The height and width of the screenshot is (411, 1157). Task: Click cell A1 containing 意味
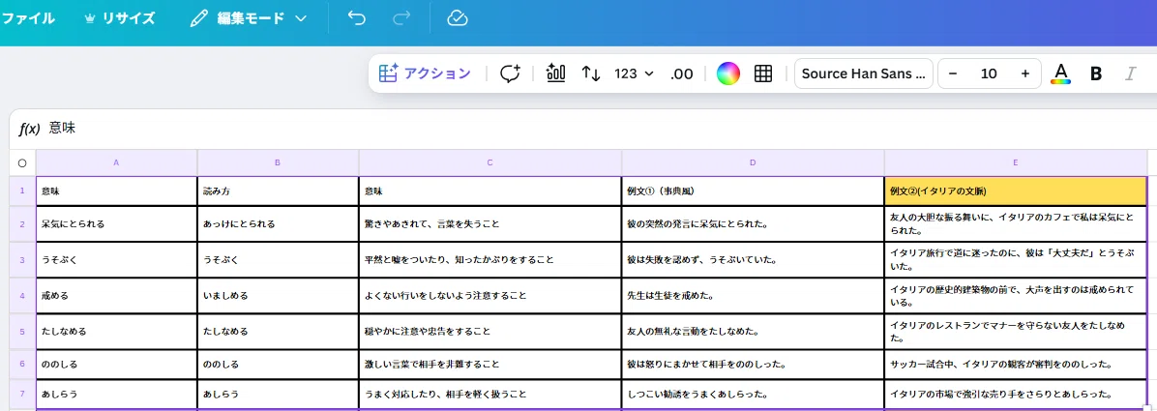tap(117, 191)
